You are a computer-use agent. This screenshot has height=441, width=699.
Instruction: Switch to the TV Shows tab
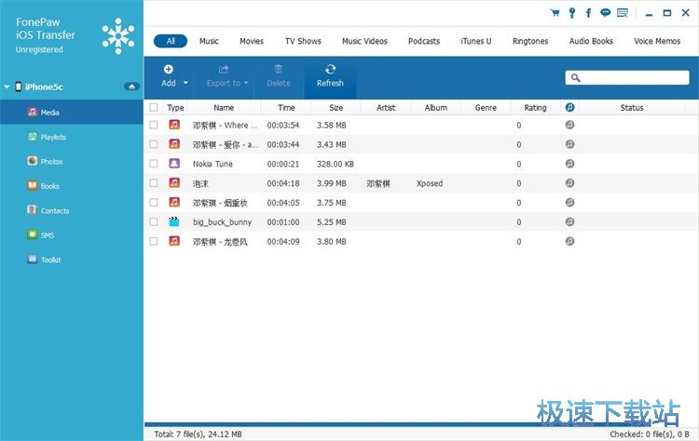(x=303, y=41)
